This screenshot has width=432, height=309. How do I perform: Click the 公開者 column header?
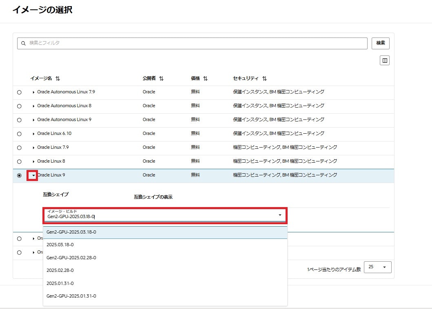pyautogui.click(x=149, y=79)
